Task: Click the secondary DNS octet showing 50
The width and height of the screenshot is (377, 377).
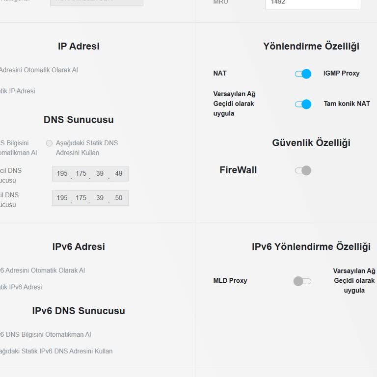Action: (x=119, y=198)
